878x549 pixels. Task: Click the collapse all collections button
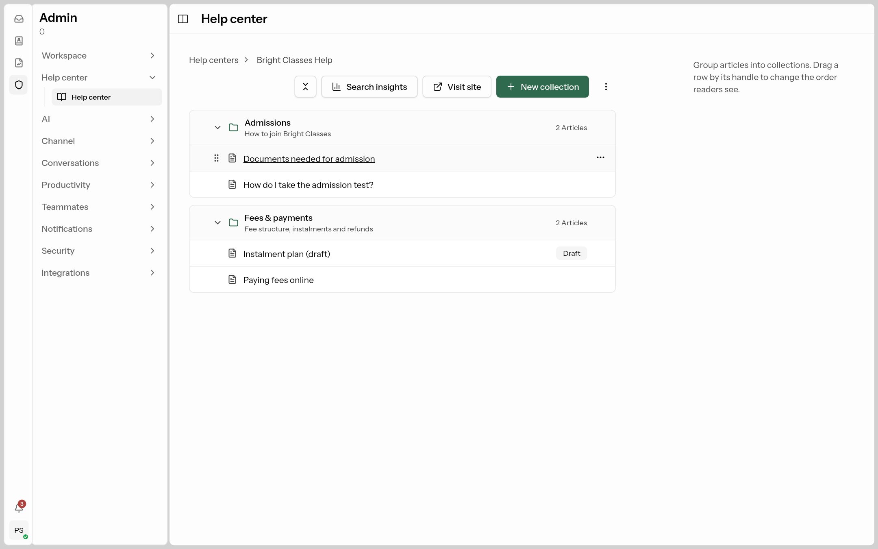pos(305,87)
